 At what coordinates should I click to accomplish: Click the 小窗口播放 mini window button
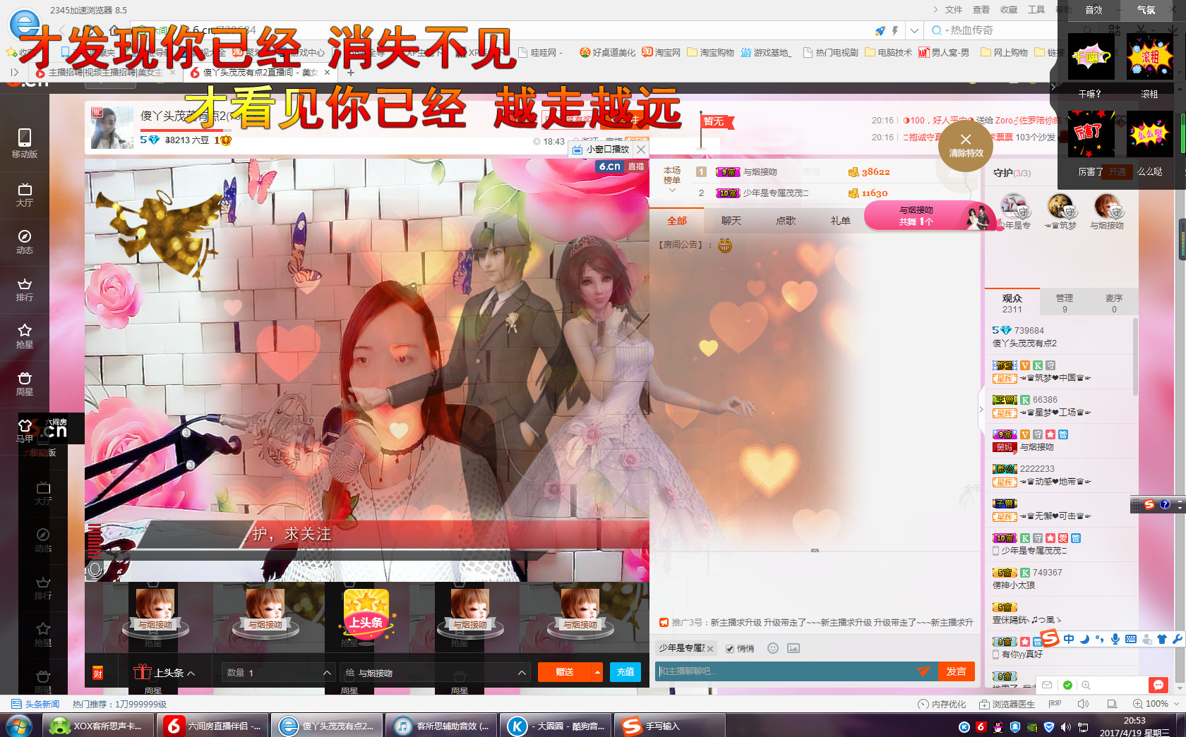(601, 150)
